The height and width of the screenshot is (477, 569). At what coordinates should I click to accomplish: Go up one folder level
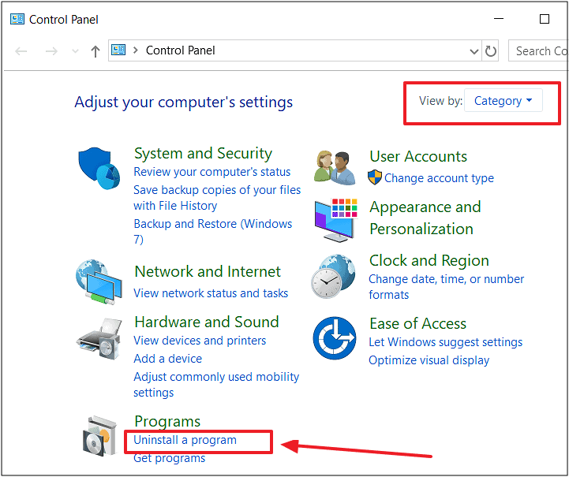pyautogui.click(x=95, y=51)
